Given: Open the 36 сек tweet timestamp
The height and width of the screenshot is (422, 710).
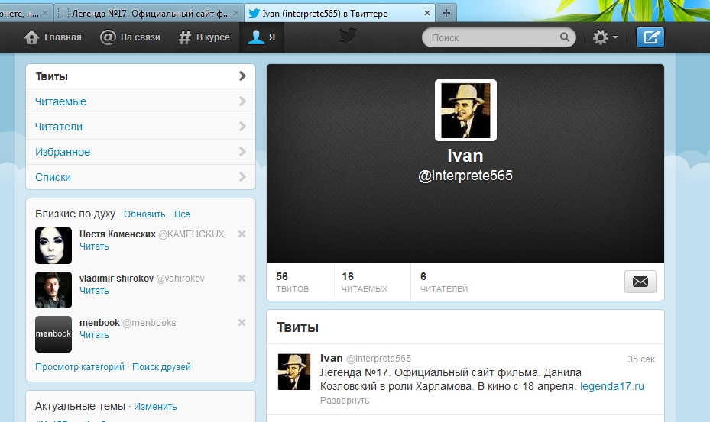Looking at the screenshot, I should (641, 359).
